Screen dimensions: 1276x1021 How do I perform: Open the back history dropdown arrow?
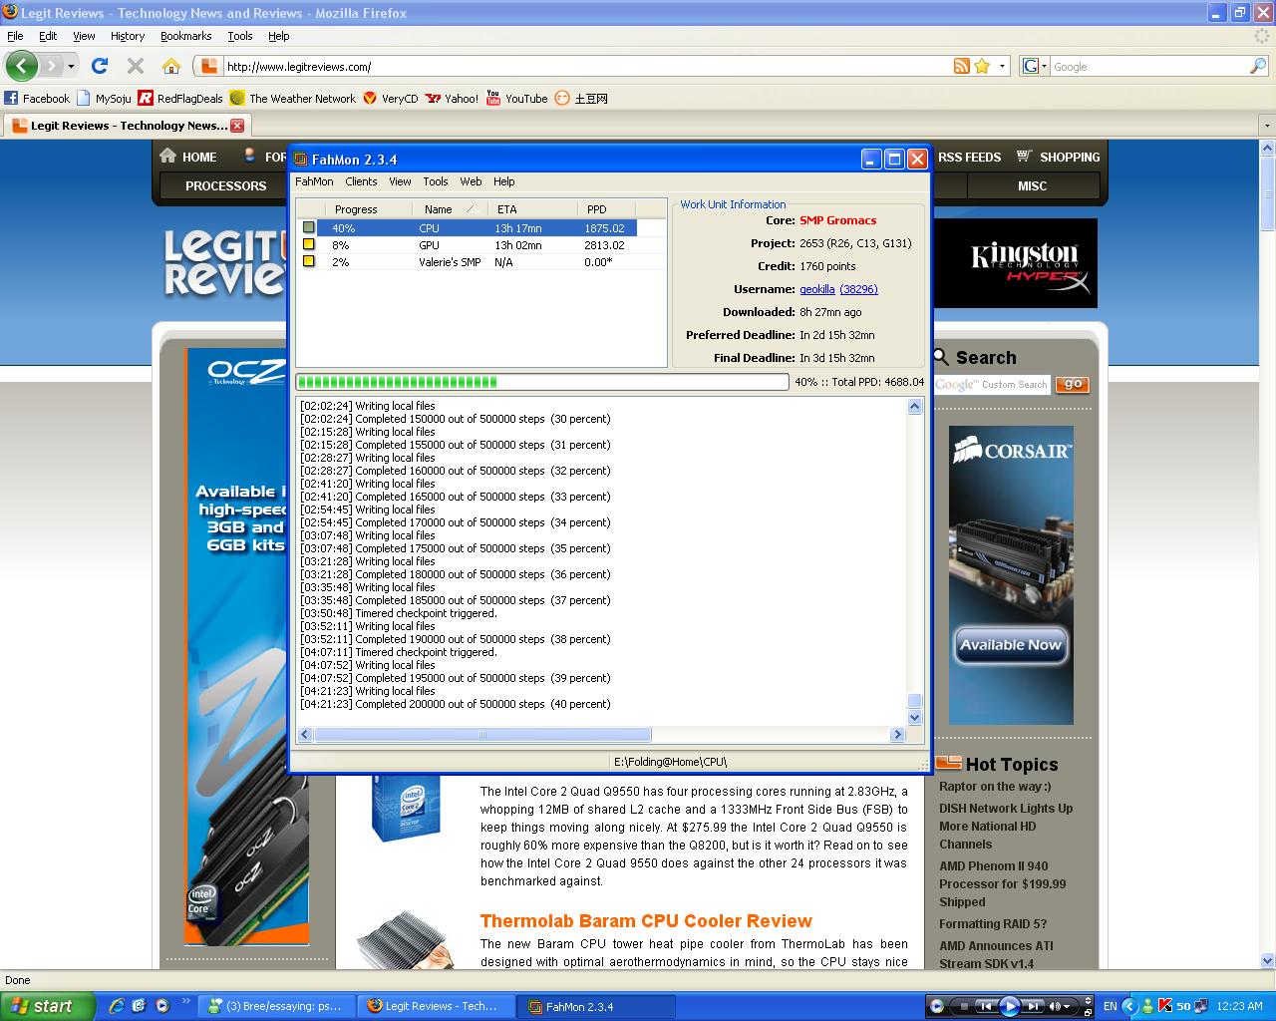[71, 66]
